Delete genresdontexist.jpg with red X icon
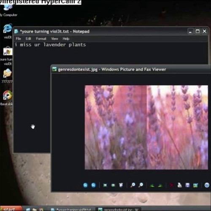Screen dimensions: 211x211 click(x=171, y=185)
